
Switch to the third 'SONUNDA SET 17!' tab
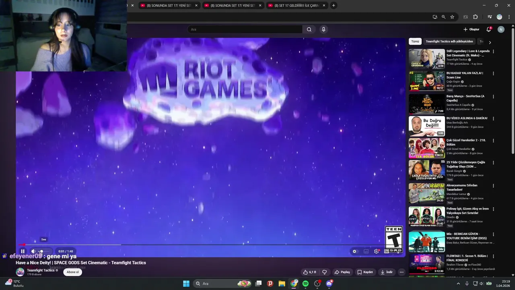coord(233,6)
